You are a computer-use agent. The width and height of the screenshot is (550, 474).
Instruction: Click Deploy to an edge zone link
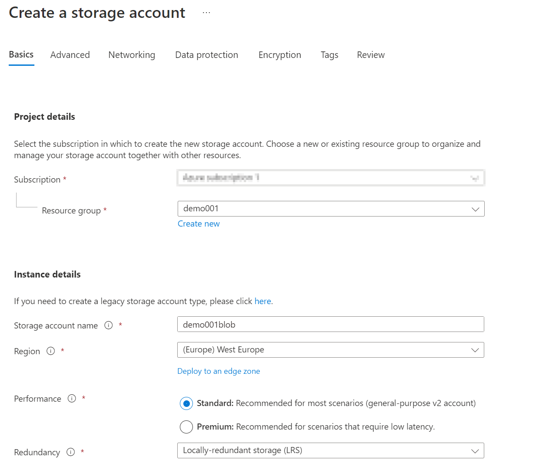219,371
